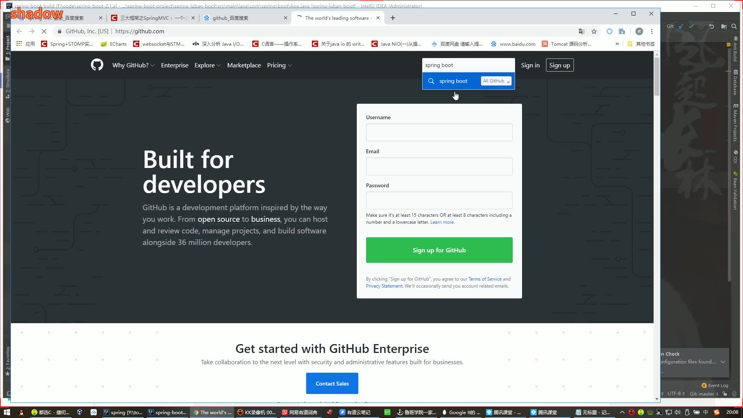The width and height of the screenshot is (743, 418).
Task: Click the GitHub search box
Action: (468, 65)
